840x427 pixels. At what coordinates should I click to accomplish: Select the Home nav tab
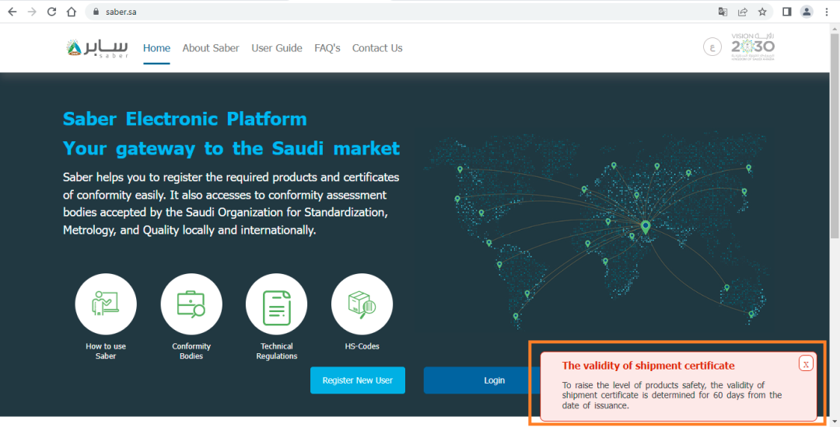(x=156, y=48)
